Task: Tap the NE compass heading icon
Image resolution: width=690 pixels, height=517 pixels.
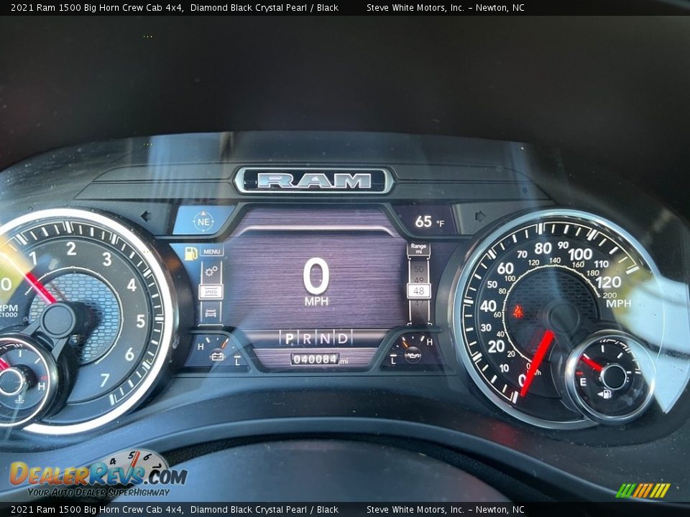Action: coord(203,222)
